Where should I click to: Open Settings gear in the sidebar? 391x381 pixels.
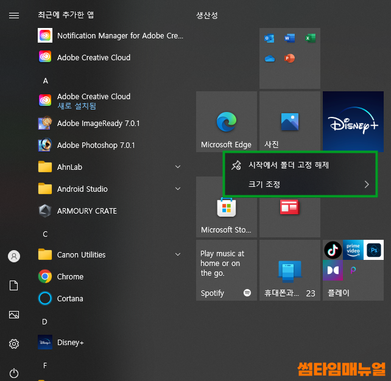14,344
